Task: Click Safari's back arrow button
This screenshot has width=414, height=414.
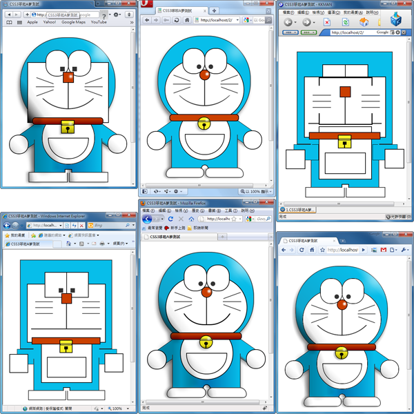Action: click(9, 14)
